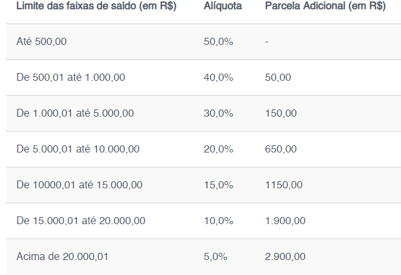Select the 2.900,00 additional parcel value
The width and height of the screenshot is (401, 275).
tap(285, 257)
